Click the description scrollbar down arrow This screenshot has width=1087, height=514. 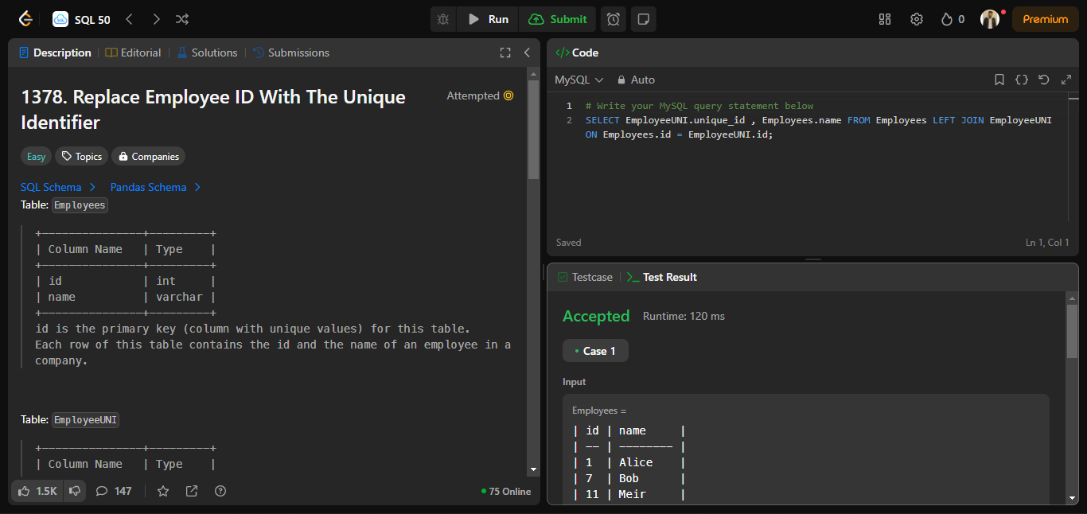tap(533, 469)
